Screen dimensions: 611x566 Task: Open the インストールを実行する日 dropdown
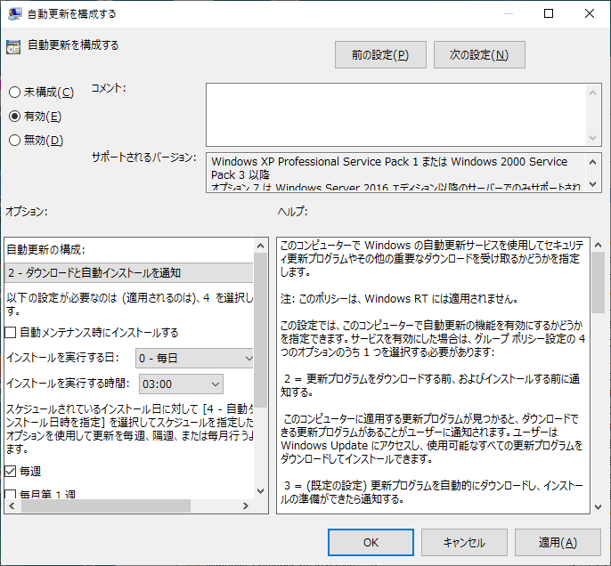pyautogui.click(x=194, y=358)
